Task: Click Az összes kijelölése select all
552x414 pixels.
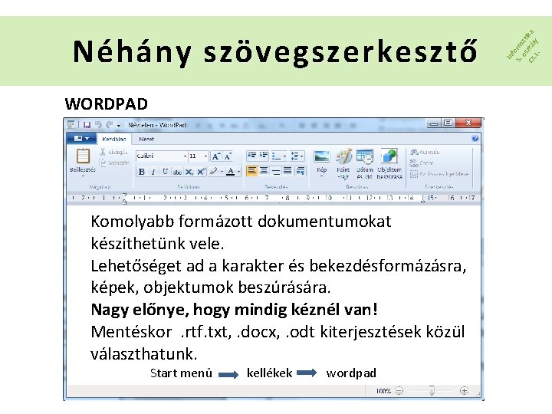Action: tap(439, 174)
